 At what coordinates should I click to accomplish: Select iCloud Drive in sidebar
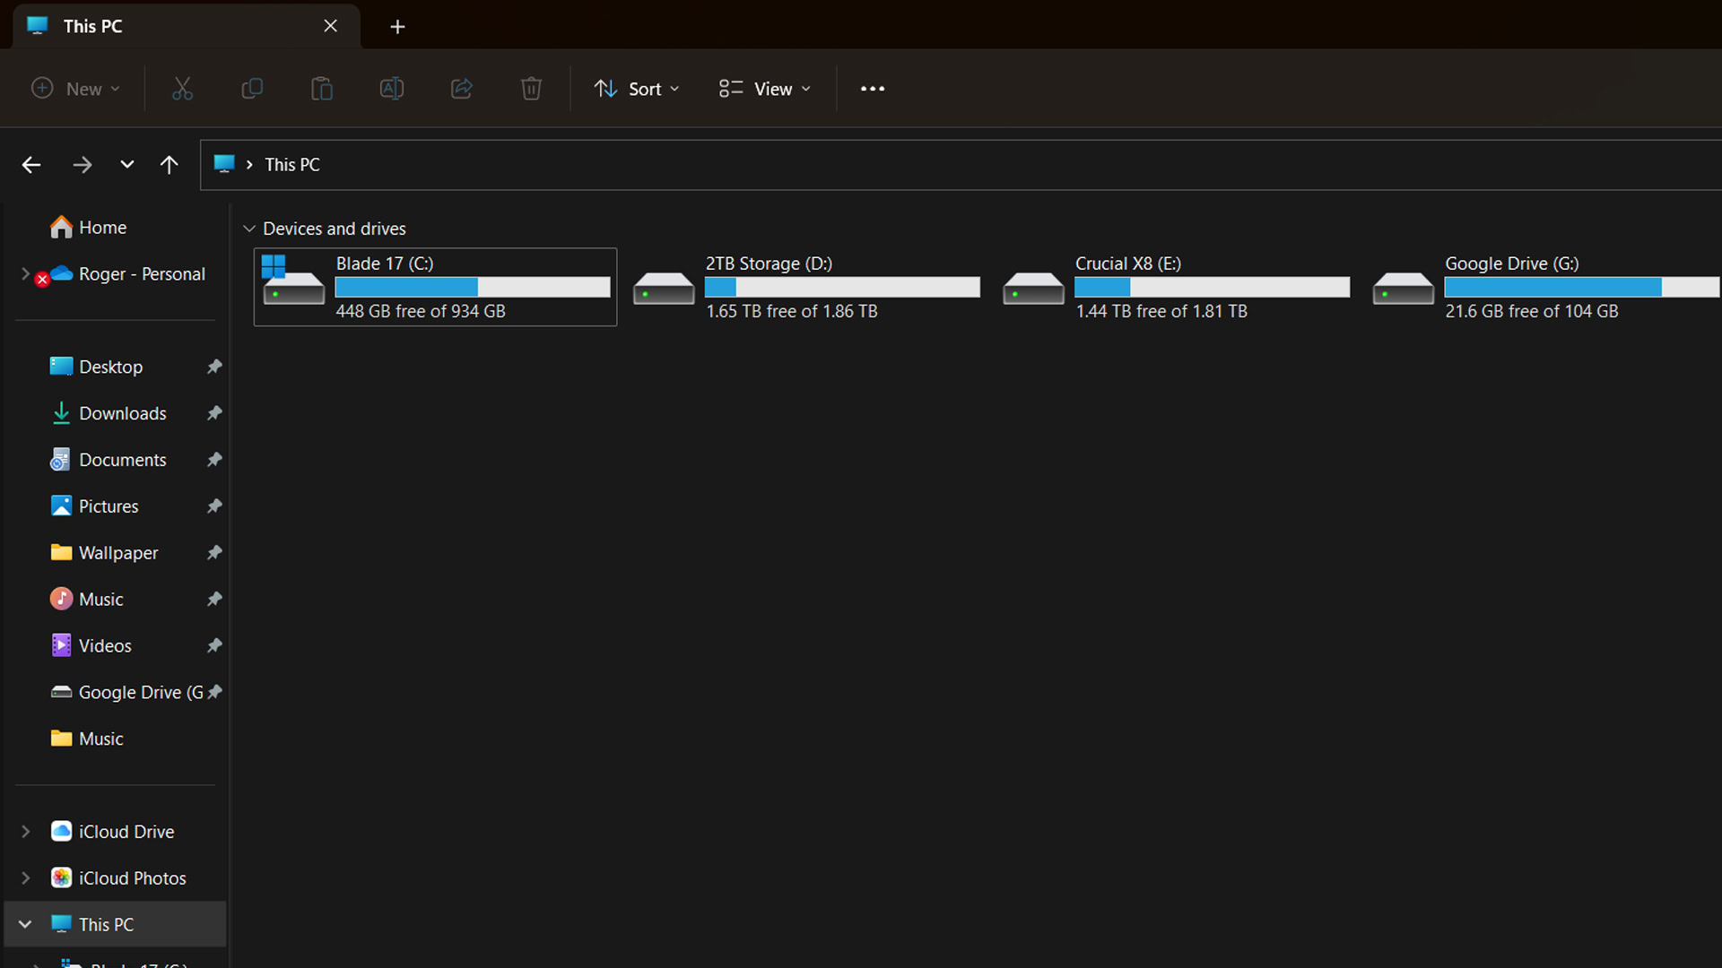coord(126,832)
